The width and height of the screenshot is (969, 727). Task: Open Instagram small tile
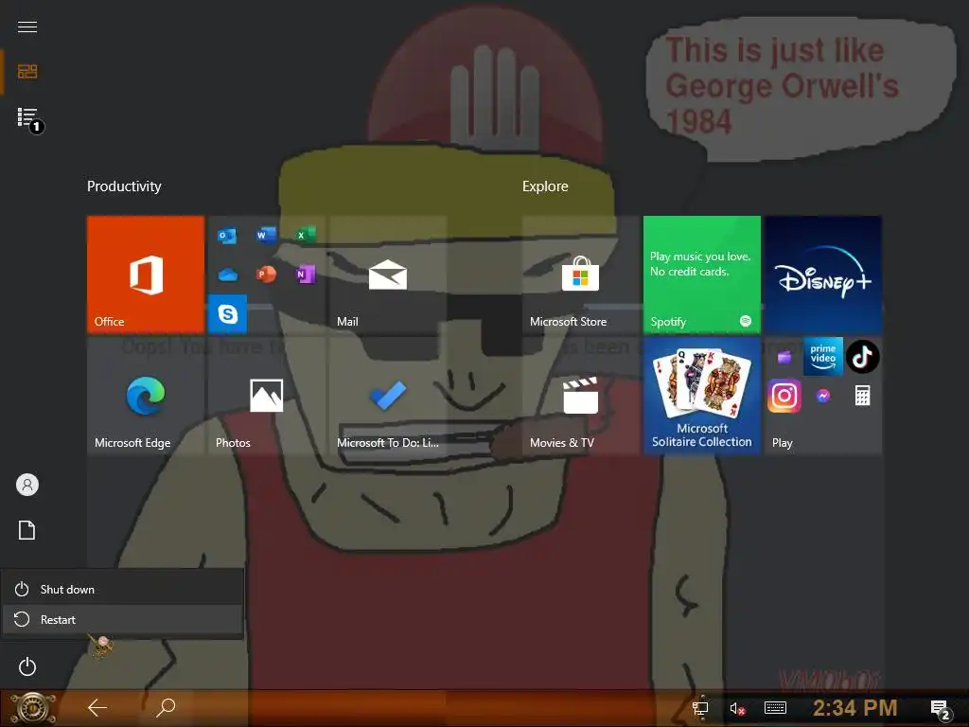pyautogui.click(x=784, y=396)
